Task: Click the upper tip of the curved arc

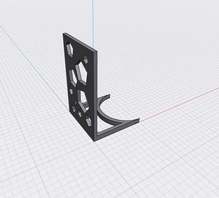Action: click(x=108, y=96)
